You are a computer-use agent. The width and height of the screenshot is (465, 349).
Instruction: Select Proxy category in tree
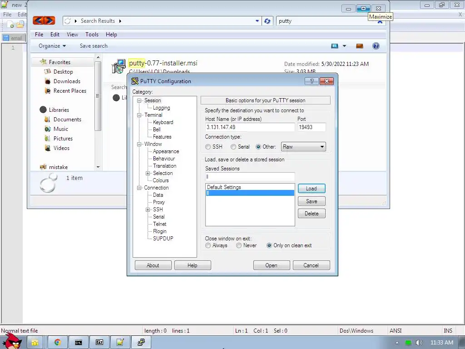(x=158, y=202)
